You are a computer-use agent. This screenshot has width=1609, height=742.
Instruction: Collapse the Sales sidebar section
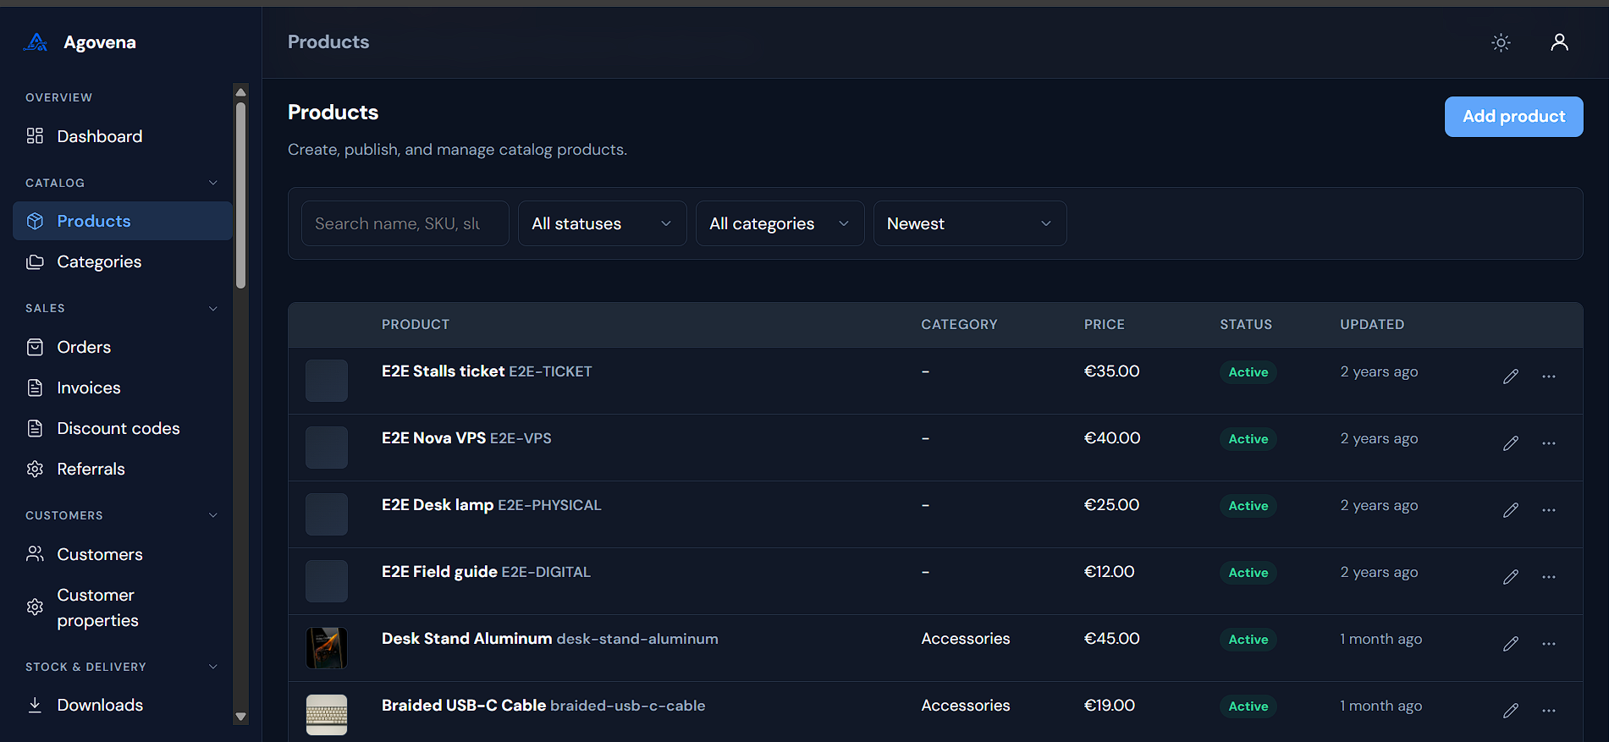(x=213, y=308)
